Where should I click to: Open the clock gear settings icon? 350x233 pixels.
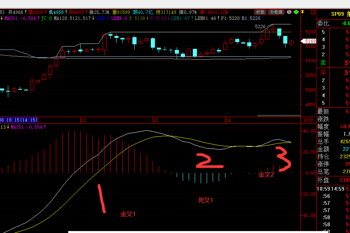point(289,12)
